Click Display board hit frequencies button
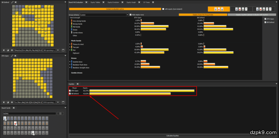Viewport: 279px width, 138px height. (x=203, y=15)
